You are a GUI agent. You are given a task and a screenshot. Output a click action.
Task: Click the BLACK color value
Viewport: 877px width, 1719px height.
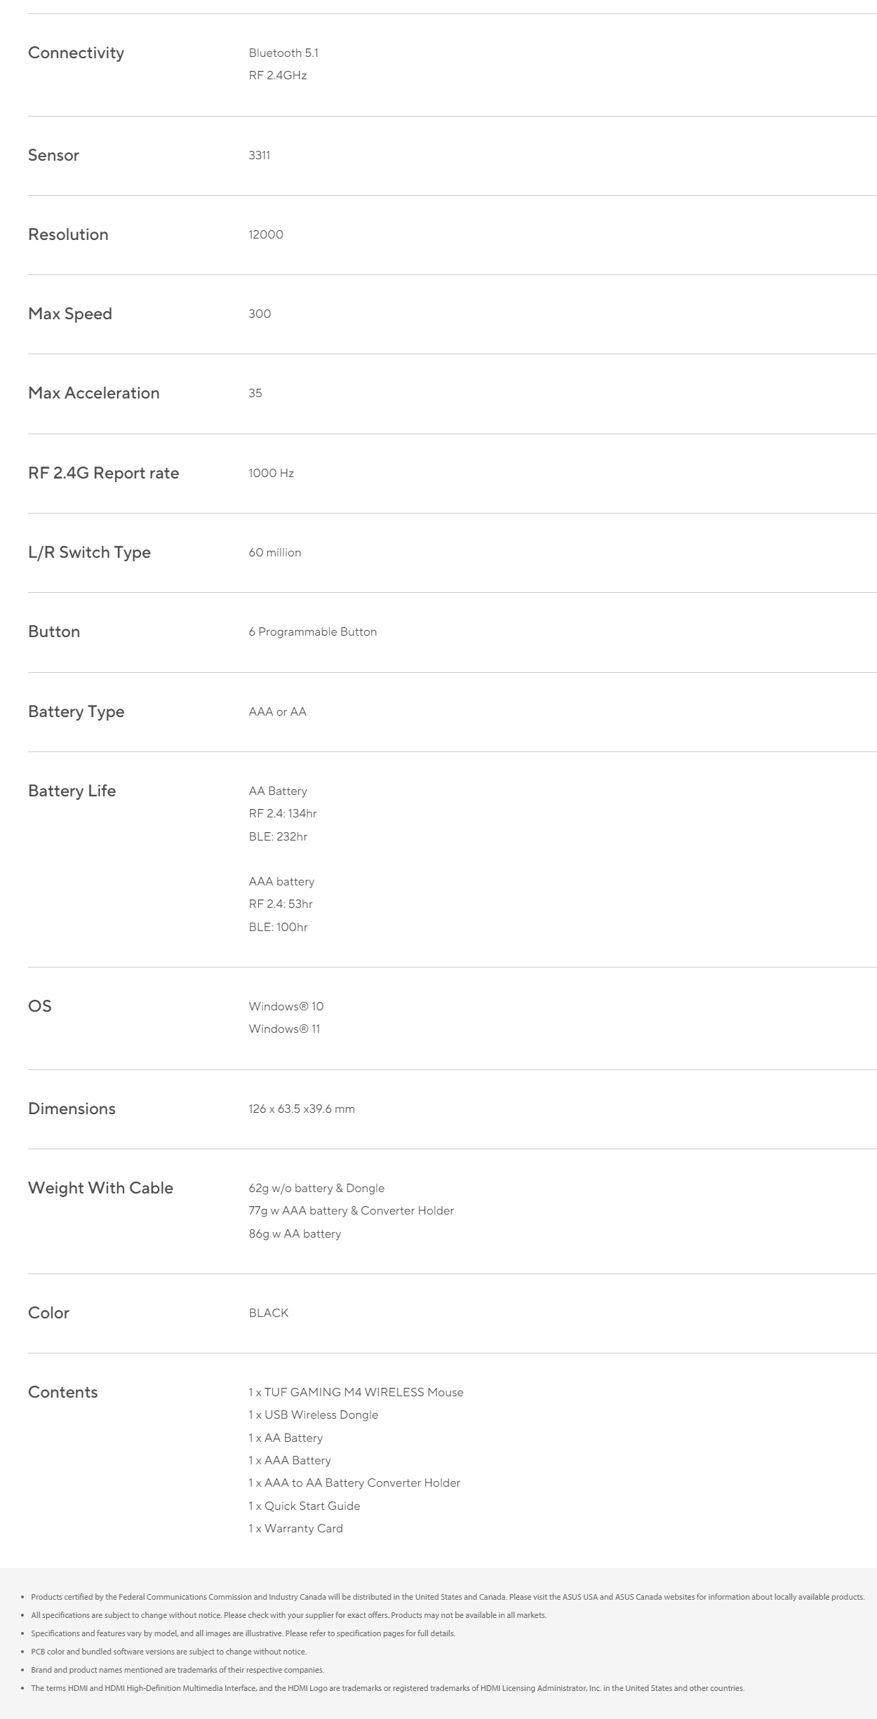click(x=269, y=1313)
